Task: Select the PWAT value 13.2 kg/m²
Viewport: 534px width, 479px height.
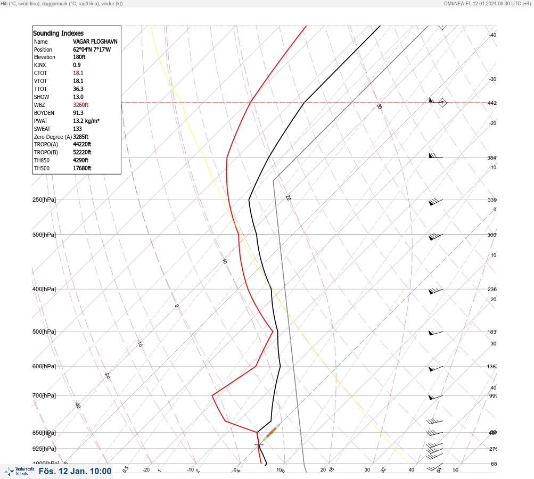Action: pos(86,121)
